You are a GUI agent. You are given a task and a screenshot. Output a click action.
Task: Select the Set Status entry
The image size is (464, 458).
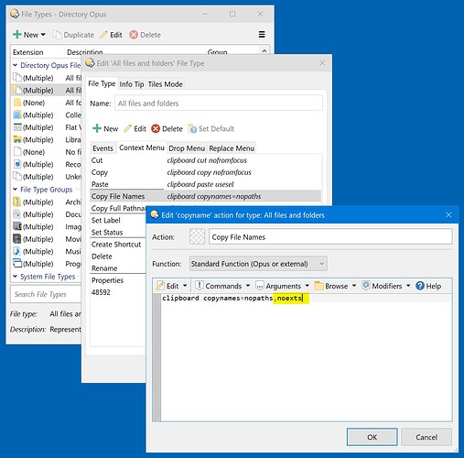(118, 232)
